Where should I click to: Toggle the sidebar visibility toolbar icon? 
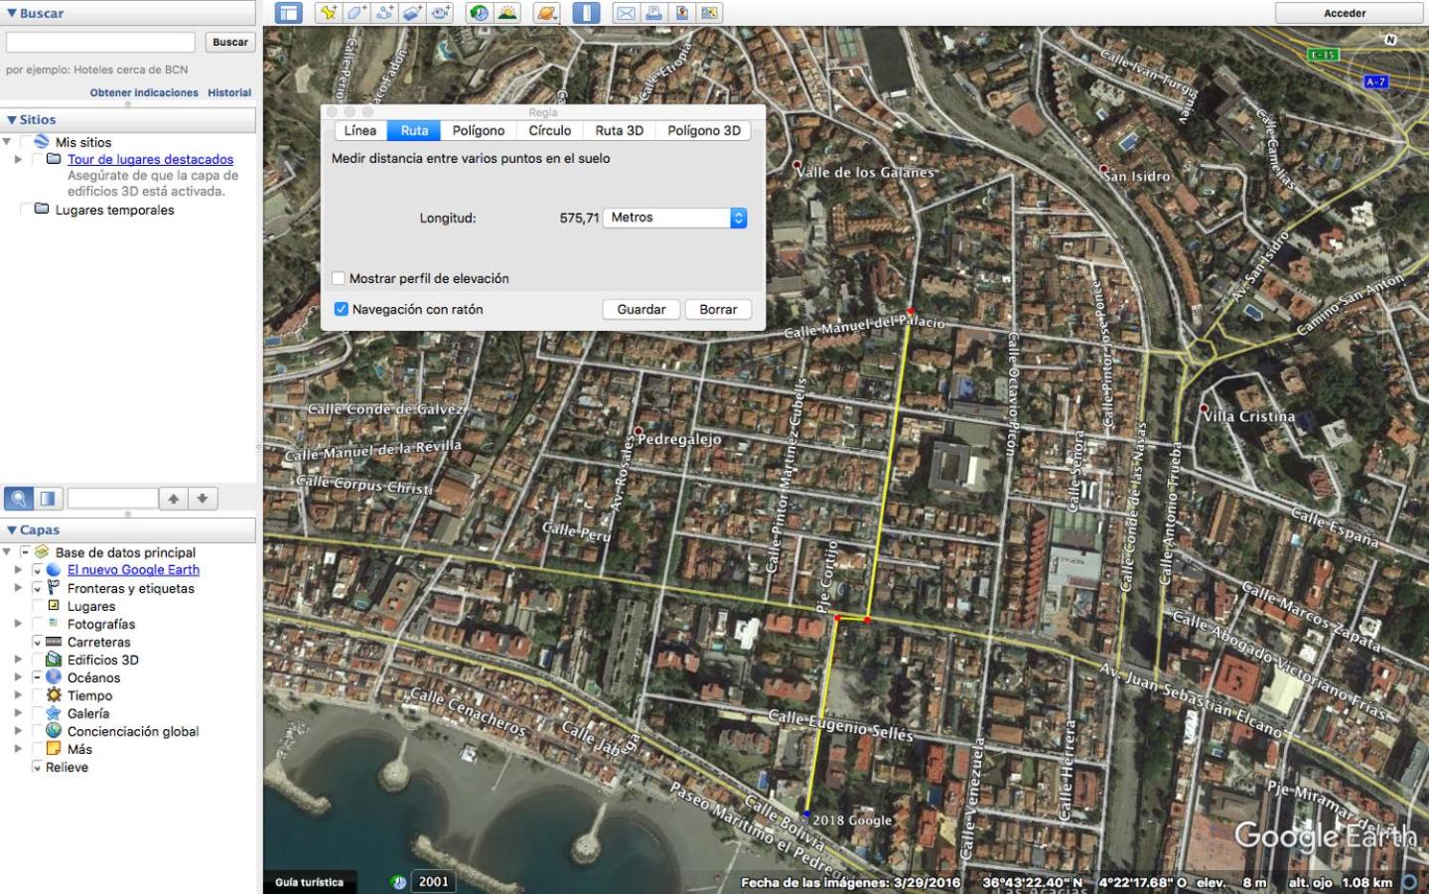(x=289, y=13)
